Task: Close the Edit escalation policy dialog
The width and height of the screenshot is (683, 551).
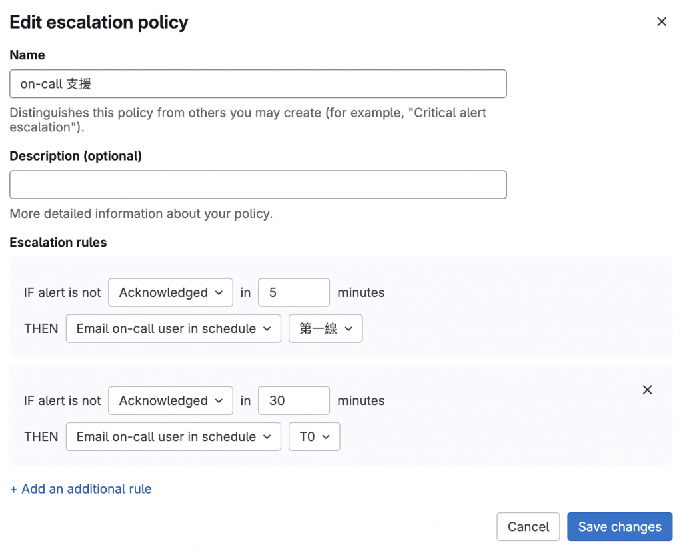Action: tap(662, 22)
